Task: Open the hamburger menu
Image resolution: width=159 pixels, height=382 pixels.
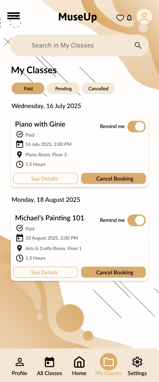Action: click(14, 16)
